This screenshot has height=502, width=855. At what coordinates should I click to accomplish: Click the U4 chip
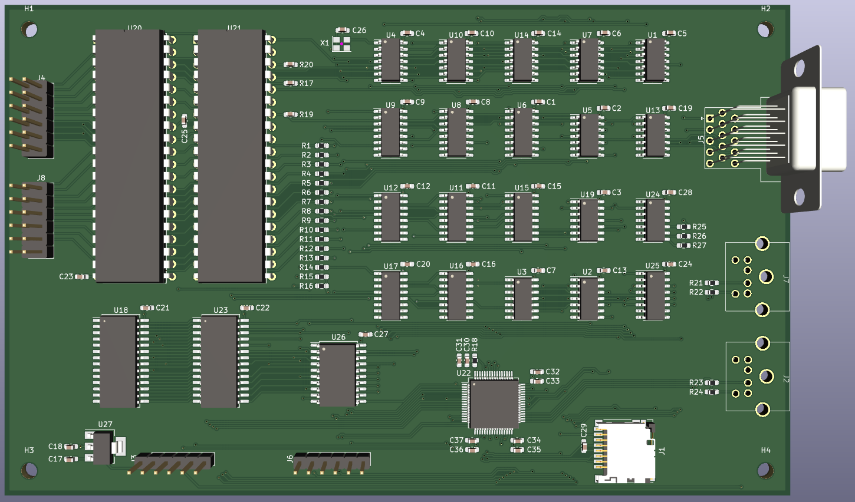390,61
